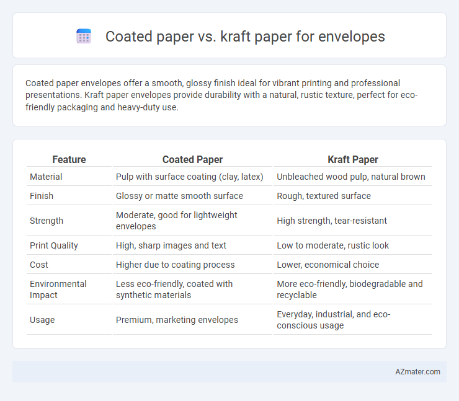
Task: Click the 'Coated Paper' column header
Action: click(x=192, y=159)
